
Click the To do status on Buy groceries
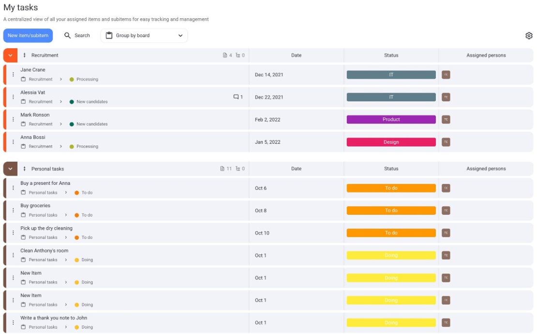coord(391,210)
